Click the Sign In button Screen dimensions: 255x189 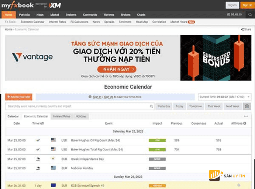click(232, 5)
